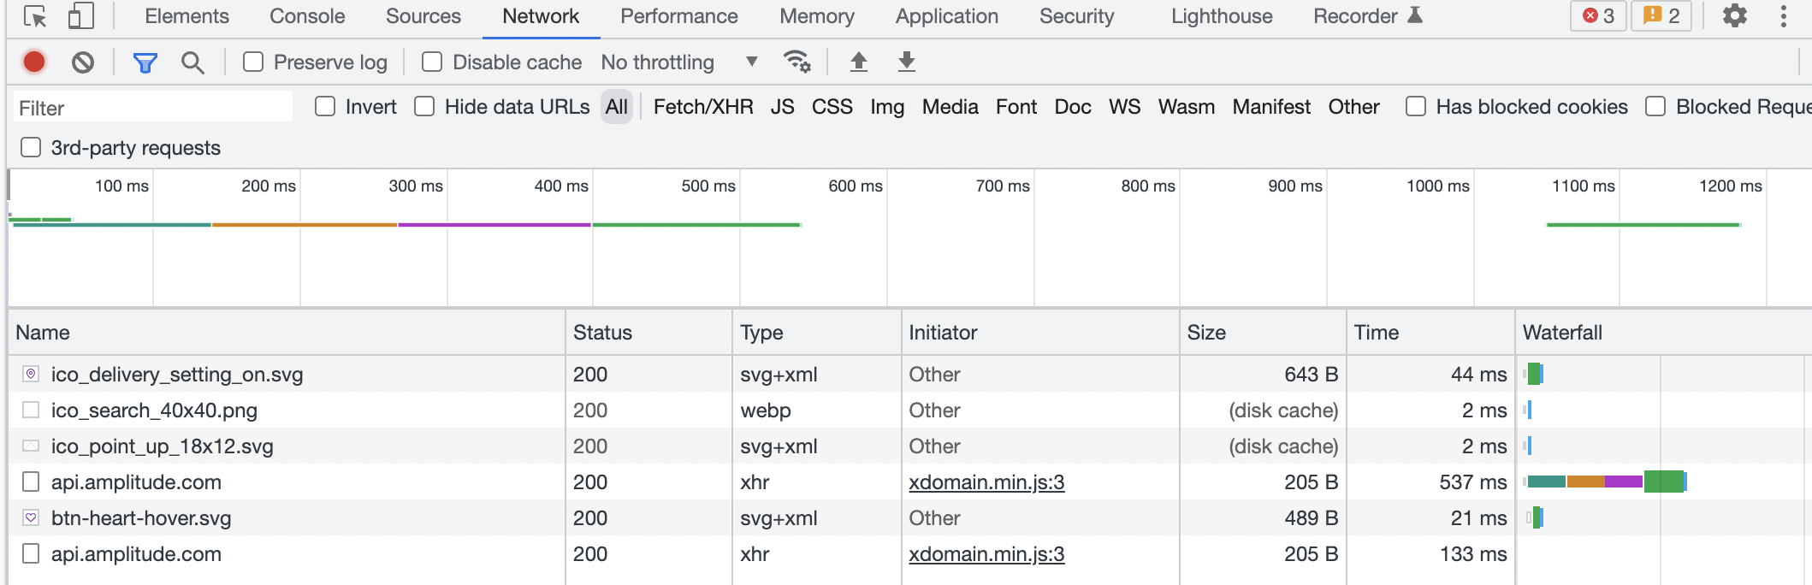Check the Disable cache option
The height and width of the screenshot is (585, 1812).
click(432, 62)
